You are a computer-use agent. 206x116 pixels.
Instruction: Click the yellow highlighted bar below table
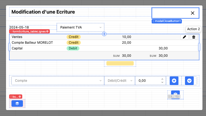120,63
